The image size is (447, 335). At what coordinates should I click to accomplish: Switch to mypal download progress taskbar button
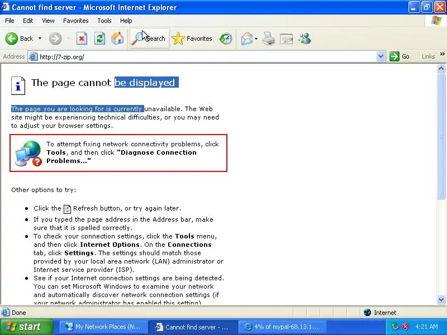(x=282, y=327)
